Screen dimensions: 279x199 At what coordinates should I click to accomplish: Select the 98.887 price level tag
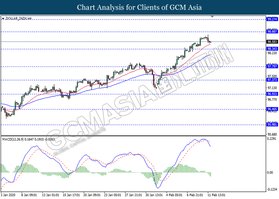click(x=272, y=31)
